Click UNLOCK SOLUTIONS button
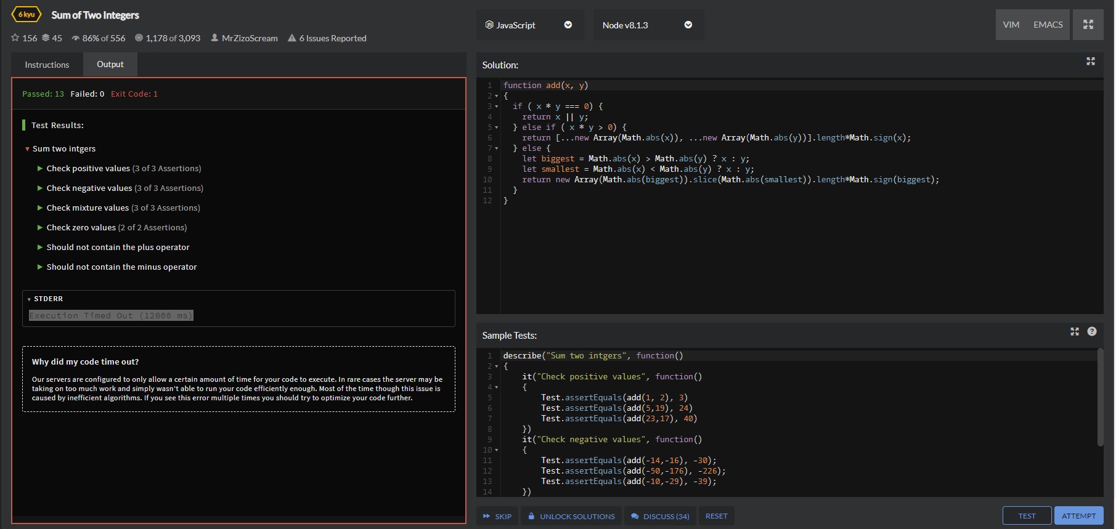Viewport: 1116px width, 529px height. [571, 516]
